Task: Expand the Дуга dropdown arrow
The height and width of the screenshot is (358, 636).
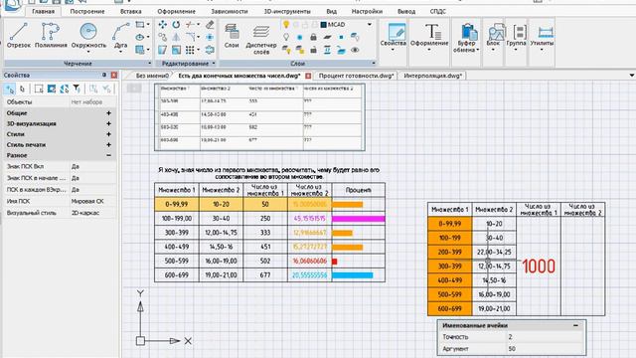Action: click(121, 52)
